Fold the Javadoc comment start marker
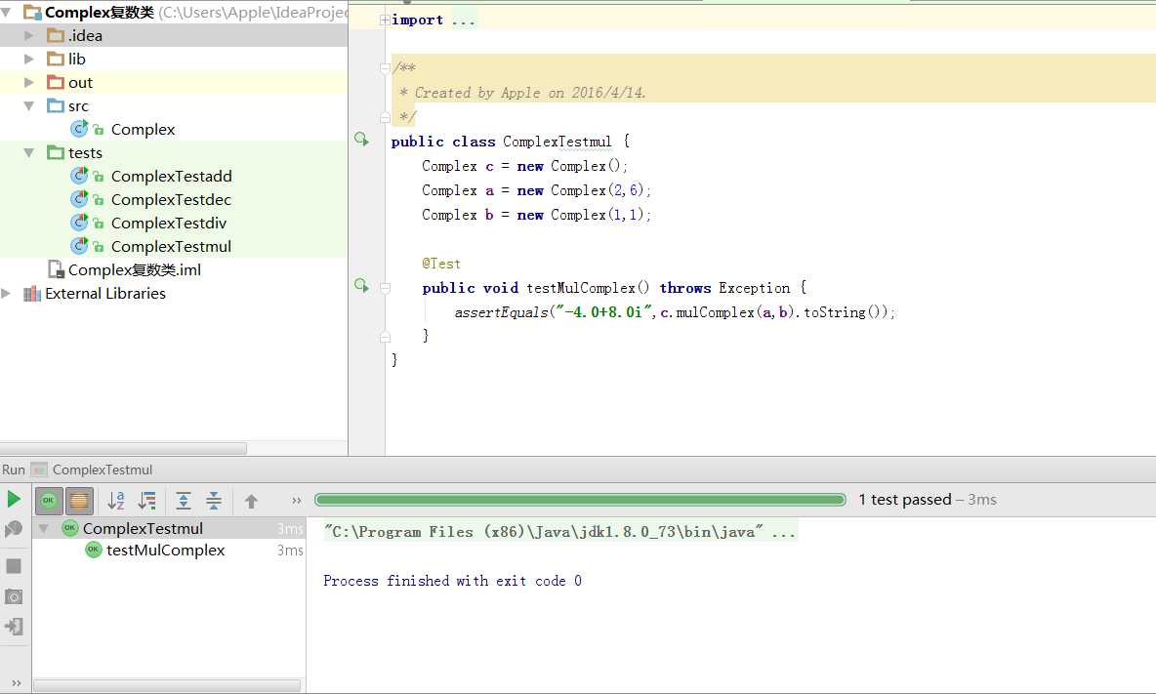The height and width of the screenshot is (694, 1156). tap(385, 67)
